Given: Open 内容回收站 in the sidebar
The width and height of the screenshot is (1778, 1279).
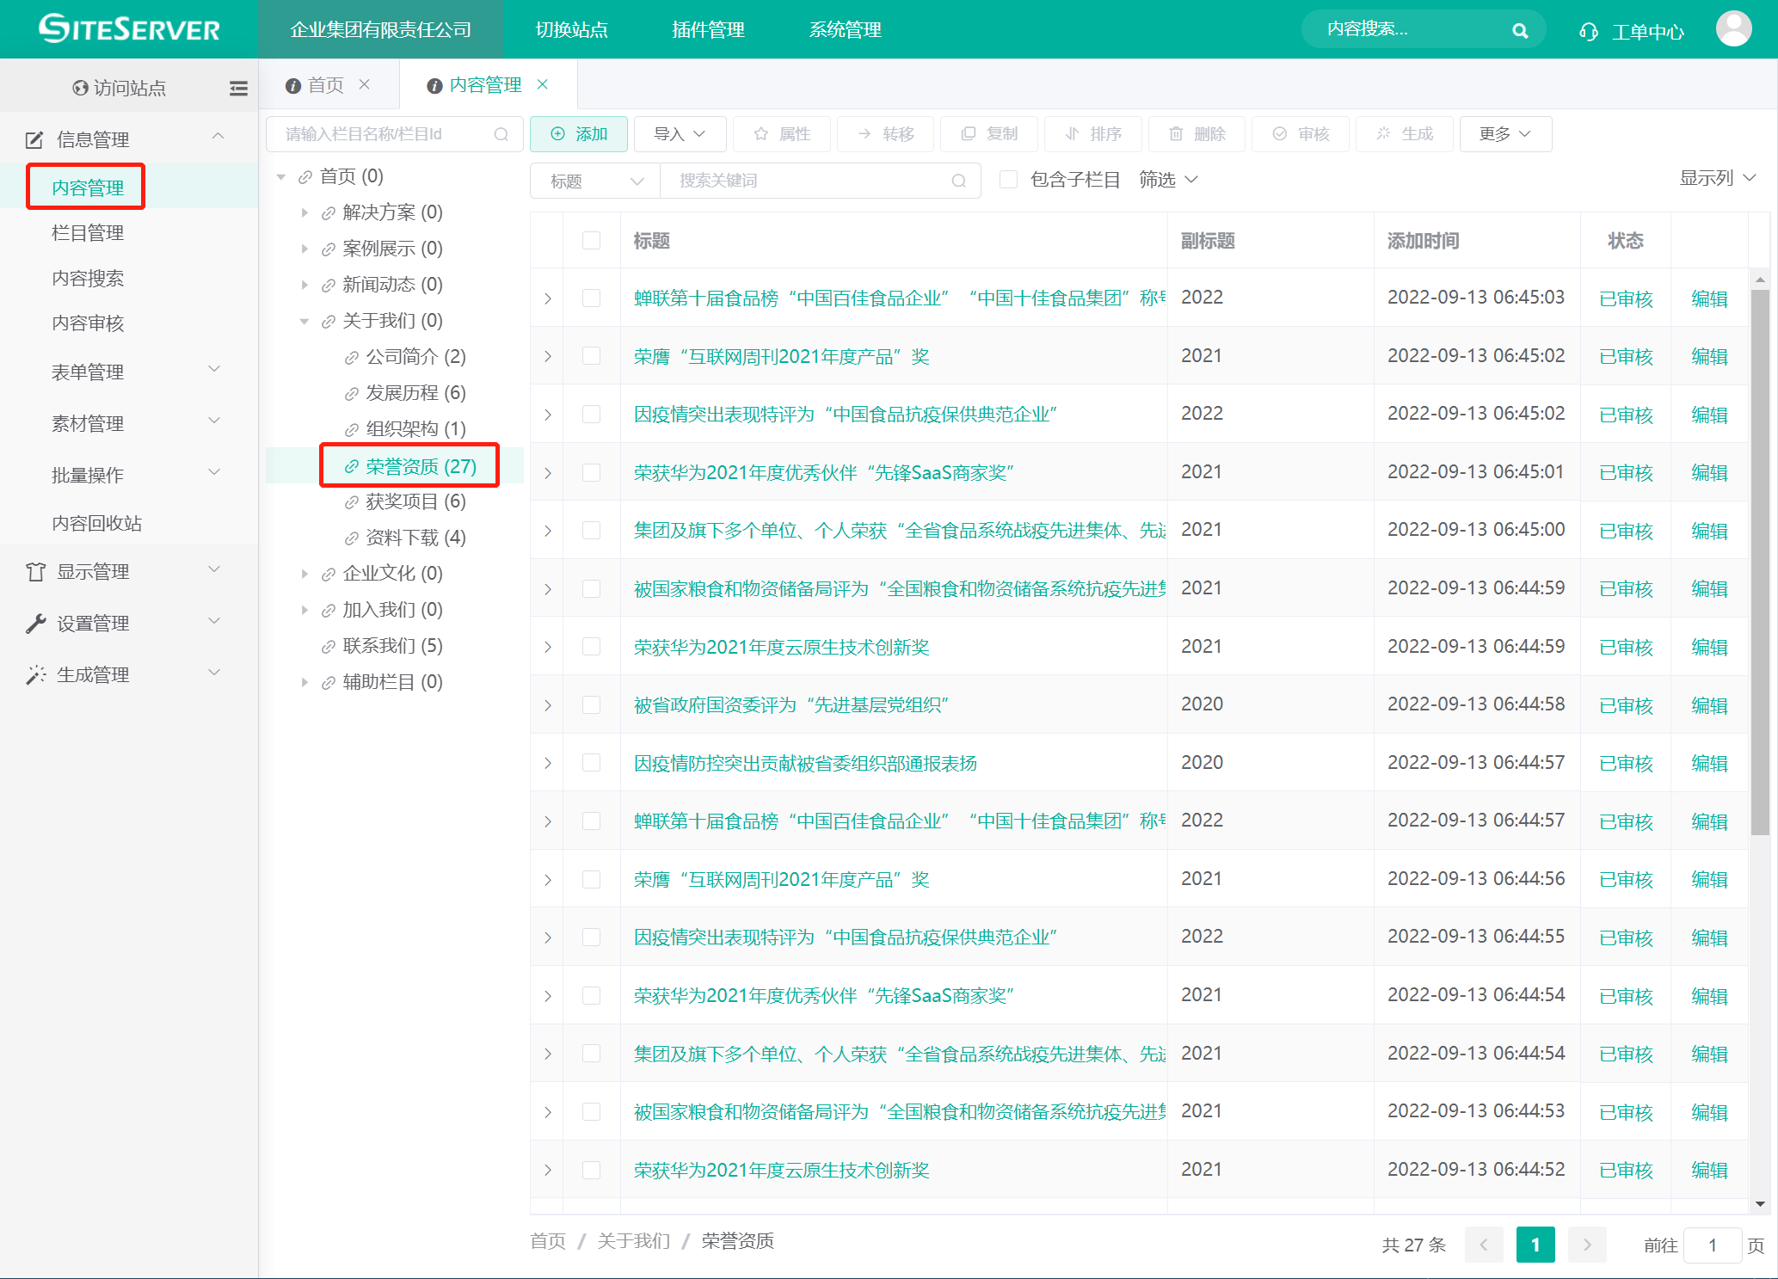Looking at the screenshot, I should tap(96, 524).
